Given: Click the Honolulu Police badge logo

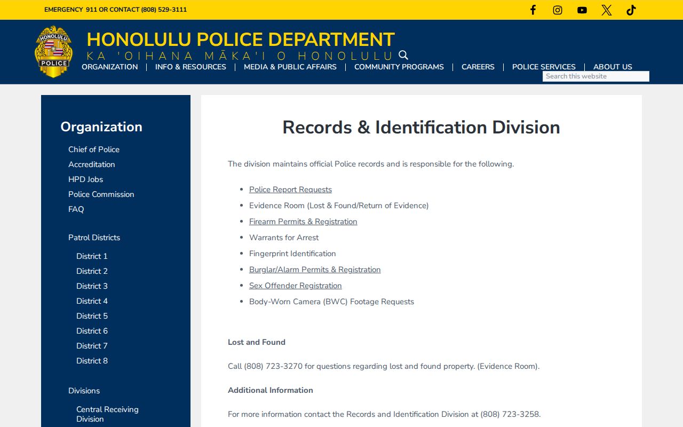Looking at the screenshot, I should [x=53, y=52].
